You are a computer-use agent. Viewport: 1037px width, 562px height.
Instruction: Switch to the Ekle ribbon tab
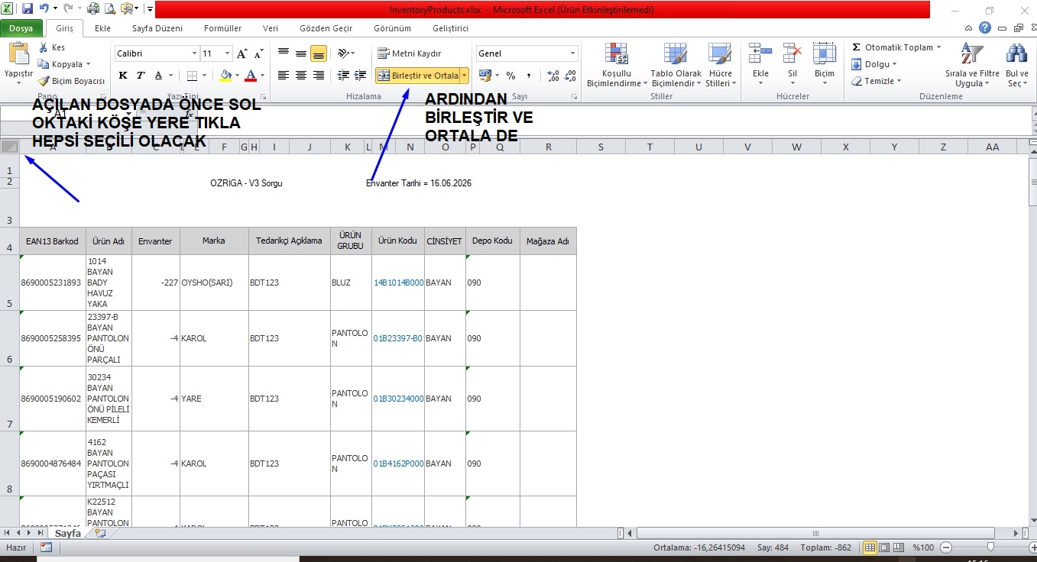pyautogui.click(x=102, y=28)
